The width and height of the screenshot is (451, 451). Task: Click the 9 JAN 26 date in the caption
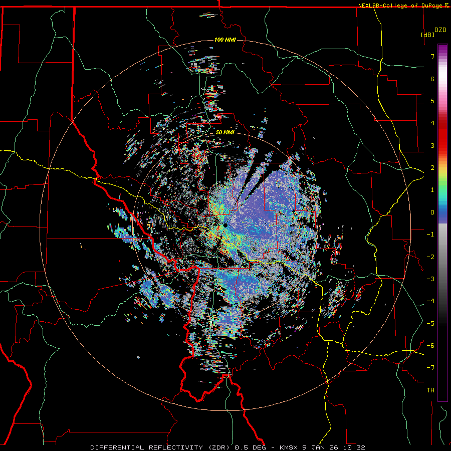pos(319,447)
